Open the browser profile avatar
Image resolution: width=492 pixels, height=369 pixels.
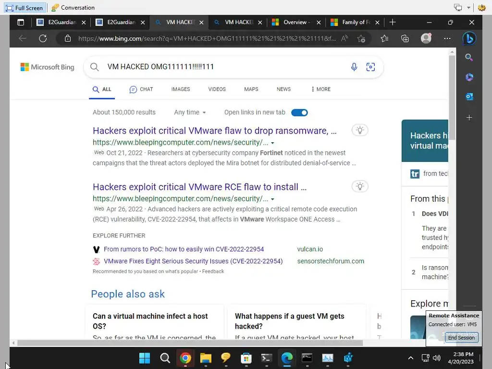pyautogui.click(x=426, y=38)
